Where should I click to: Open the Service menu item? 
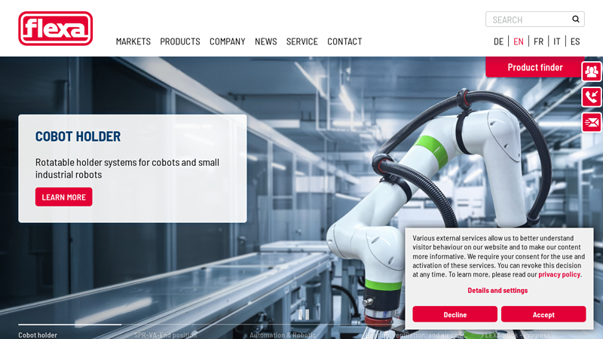tap(301, 41)
